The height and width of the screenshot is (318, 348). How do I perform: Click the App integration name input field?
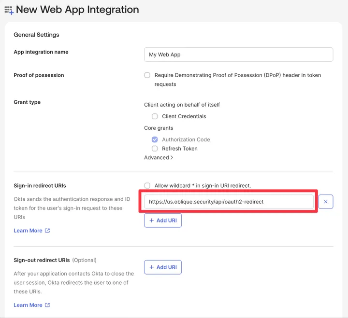(238, 55)
